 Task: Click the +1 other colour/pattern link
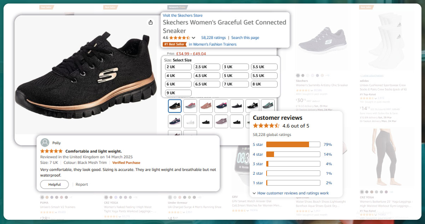[372, 76]
